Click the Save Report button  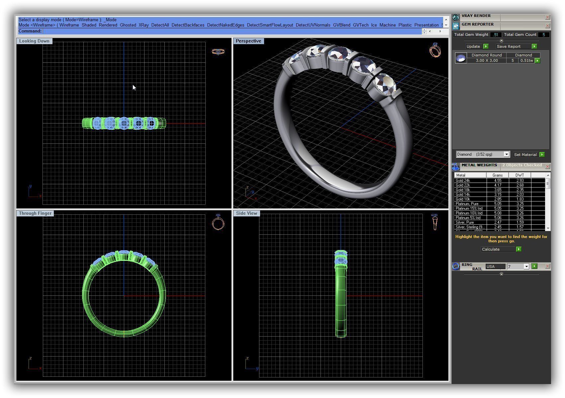[x=516, y=46]
